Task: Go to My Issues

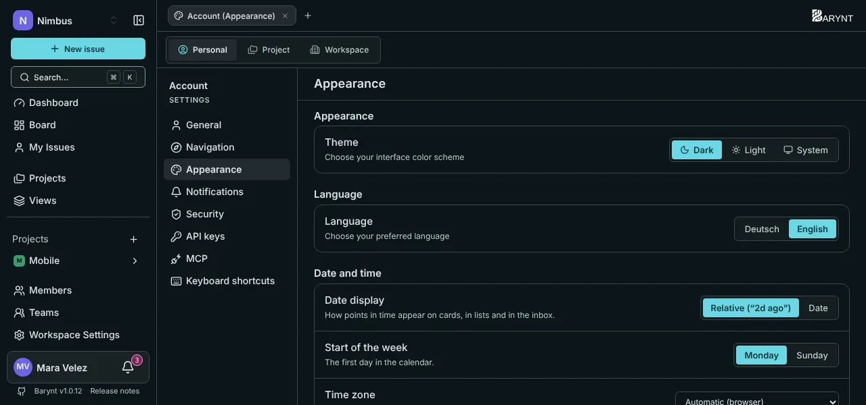Action: (x=78, y=147)
